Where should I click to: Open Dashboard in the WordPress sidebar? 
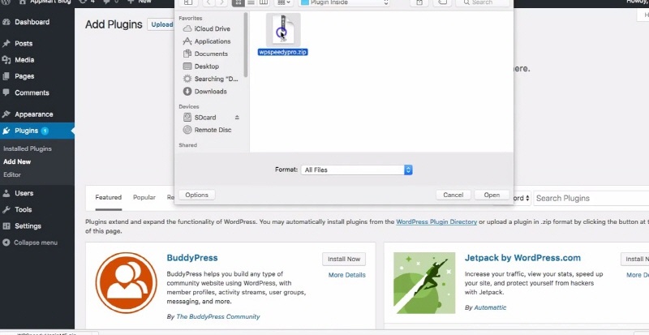[x=32, y=22]
